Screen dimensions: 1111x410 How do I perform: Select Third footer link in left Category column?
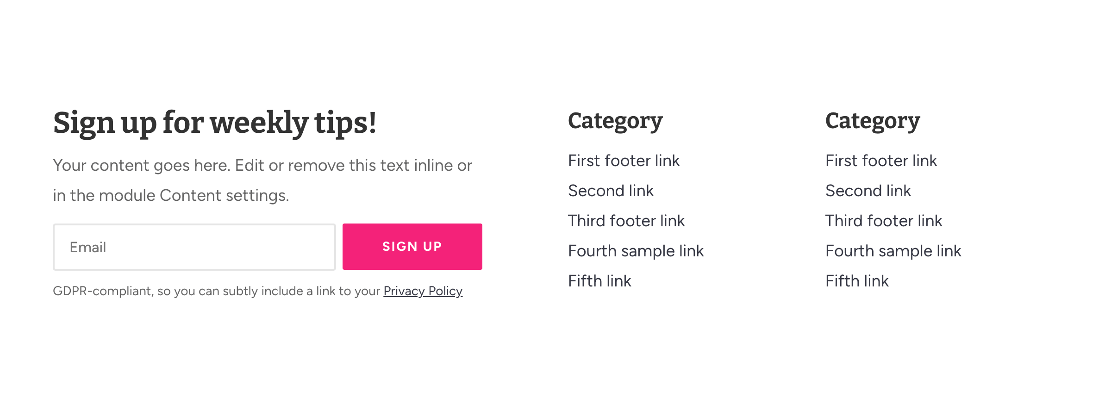(626, 221)
